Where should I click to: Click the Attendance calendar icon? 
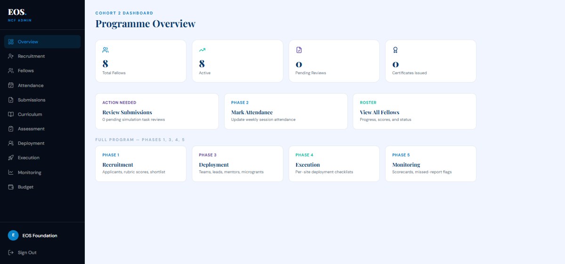coord(11,85)
